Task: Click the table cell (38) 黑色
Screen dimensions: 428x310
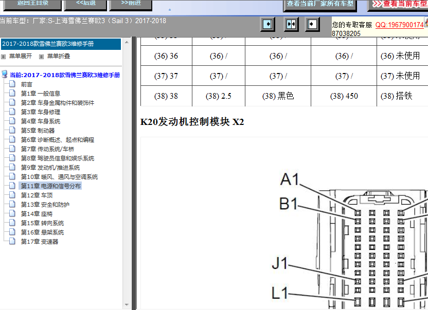Action: (278, 96)
